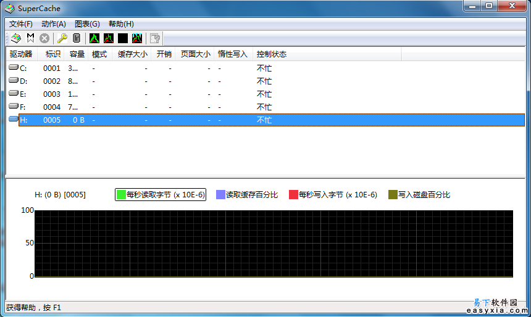Click the 容量 column header
This screenshot has width=531, height=317.
pos(76,54)
